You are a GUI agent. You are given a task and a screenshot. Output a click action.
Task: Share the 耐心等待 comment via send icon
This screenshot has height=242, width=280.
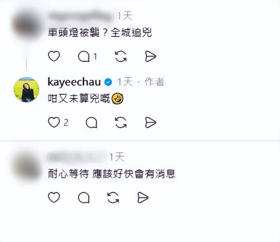click(x=143, y=198)
